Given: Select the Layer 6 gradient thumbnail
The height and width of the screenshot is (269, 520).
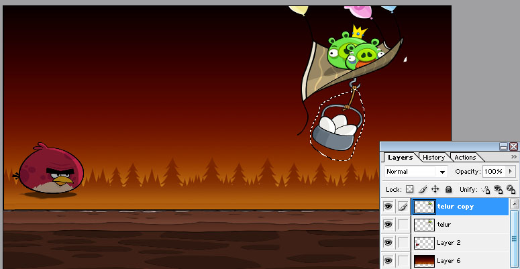Looking at the screenshot, I should pyautogui.click(x=424, y=261).
